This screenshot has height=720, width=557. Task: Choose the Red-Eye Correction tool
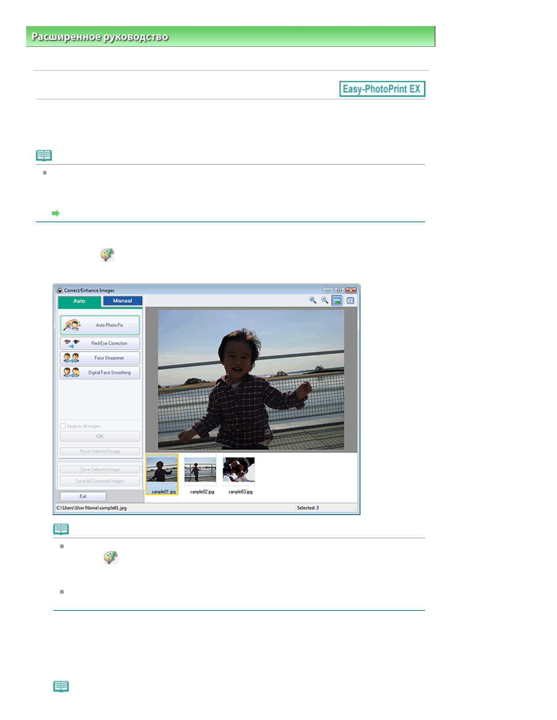click(100, 344)
